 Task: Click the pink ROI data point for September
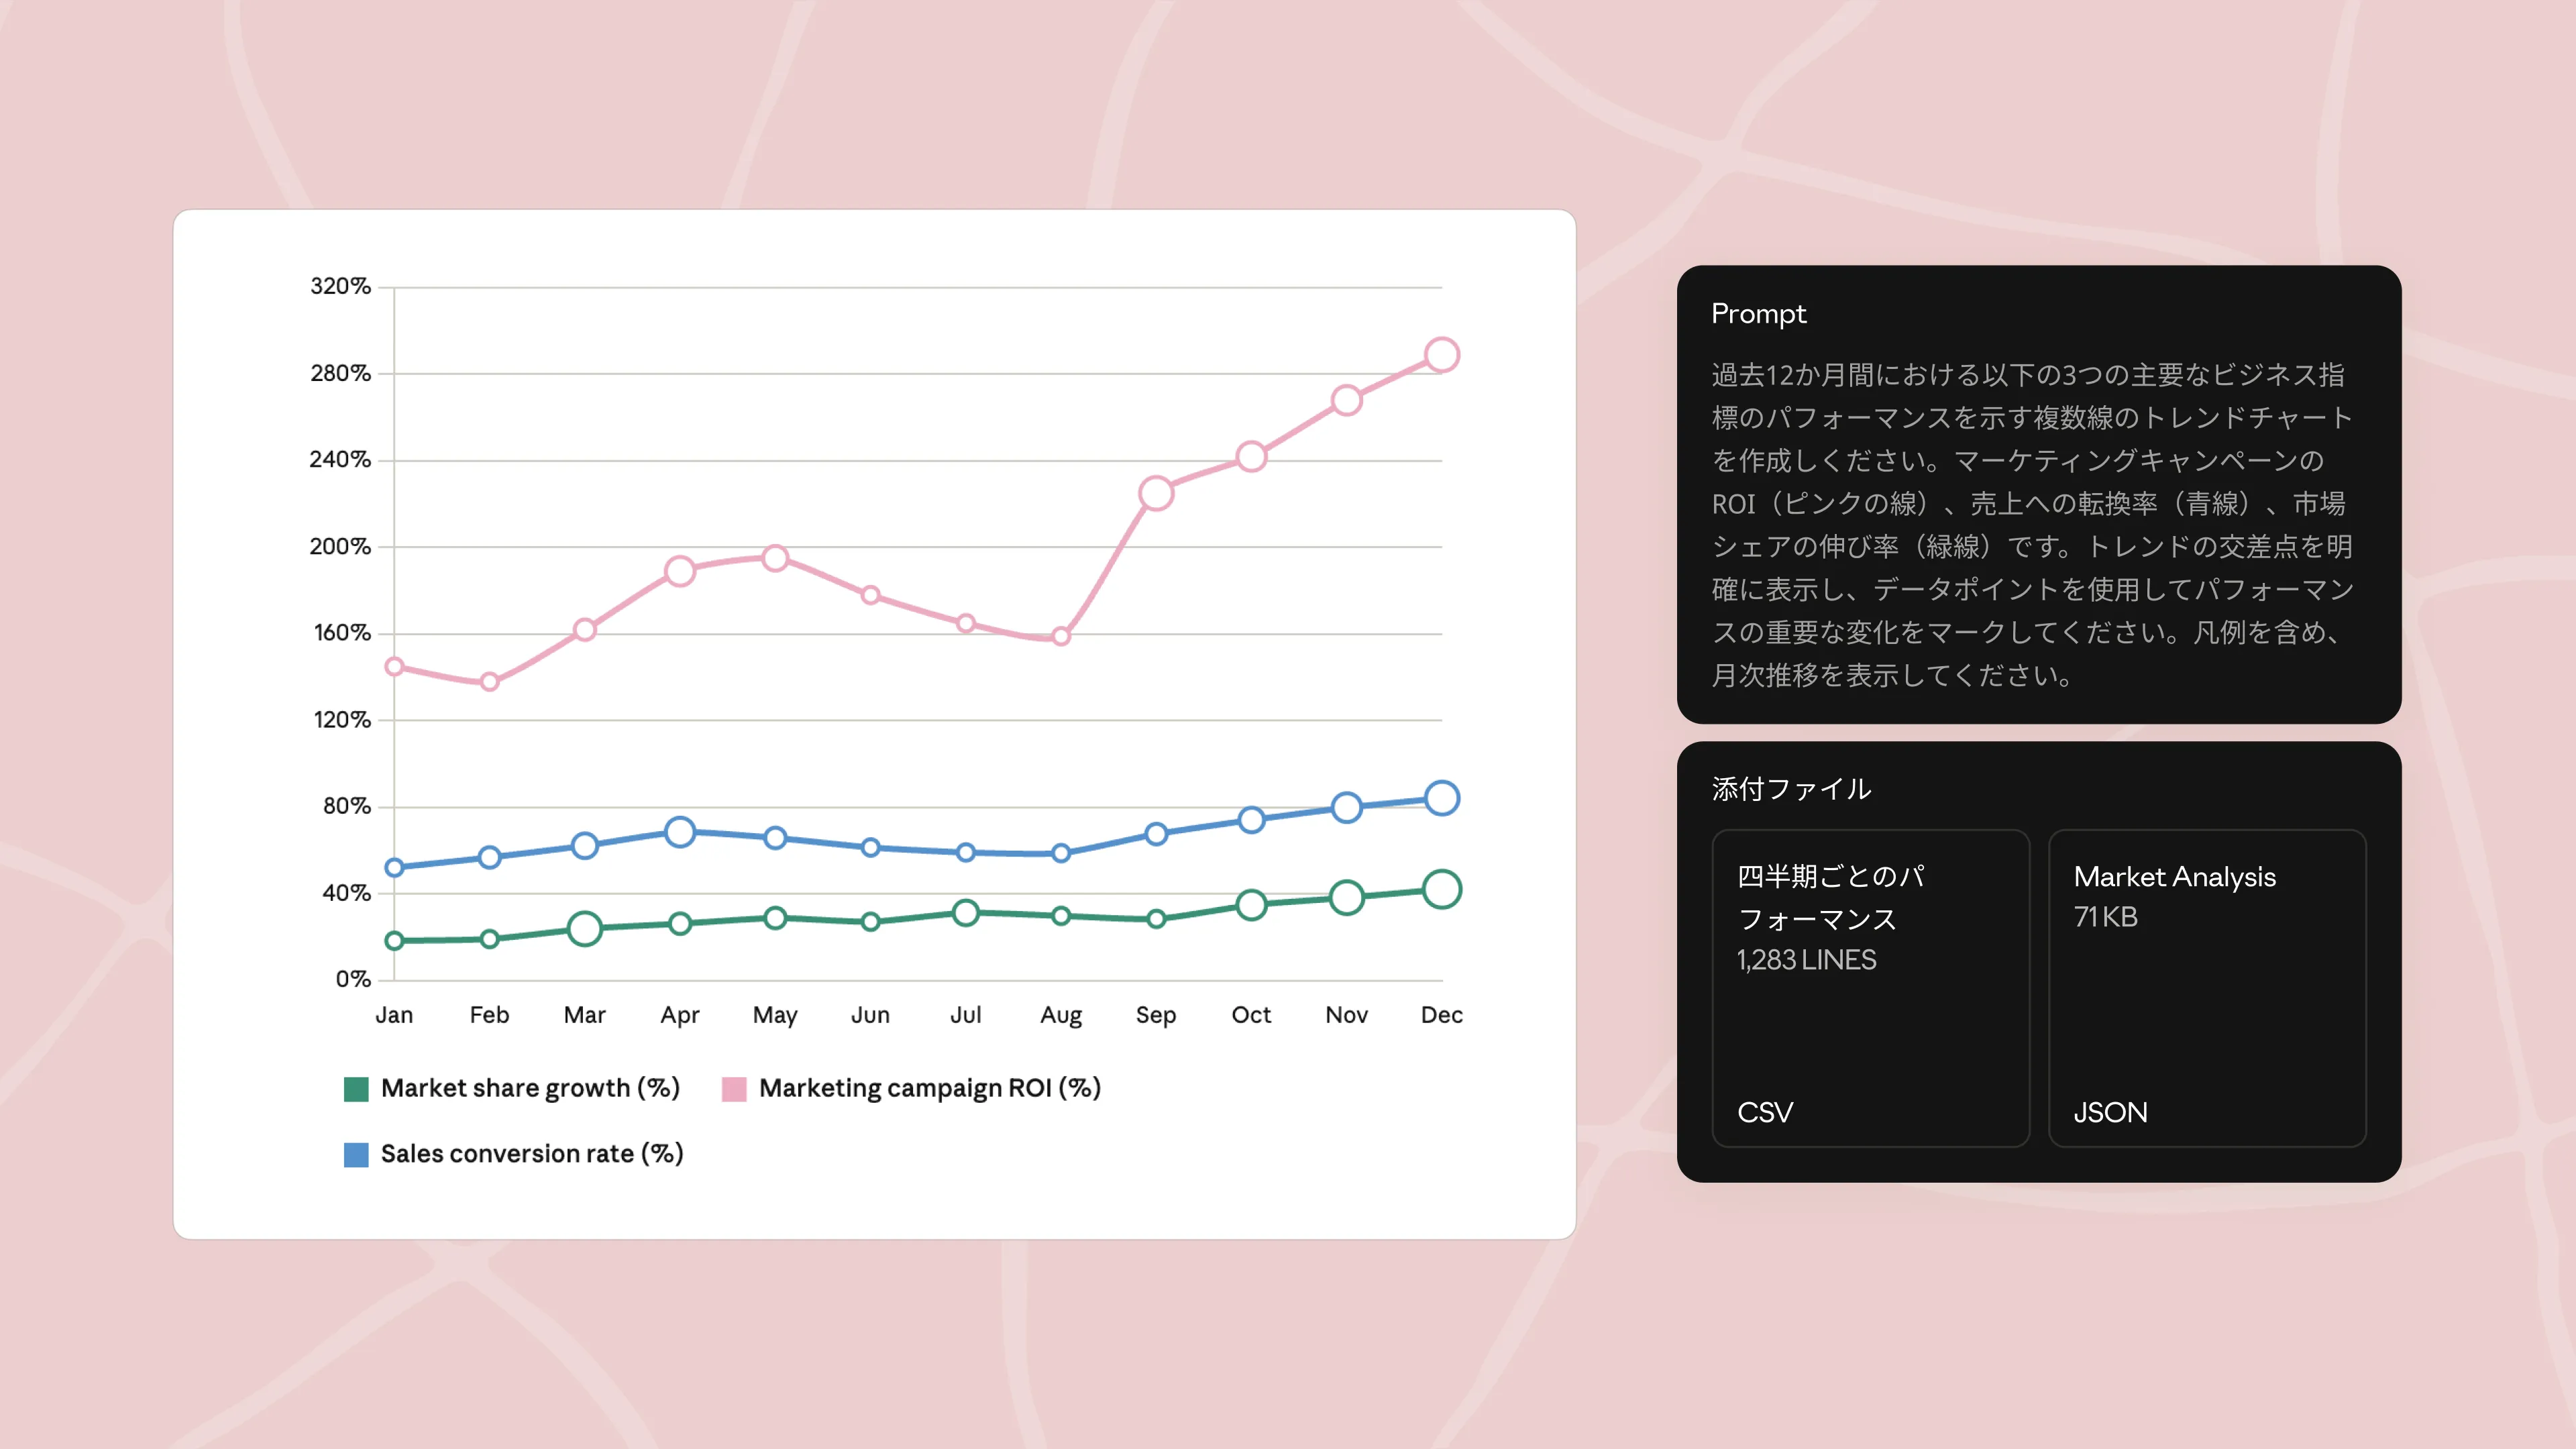click(1156, 493)
